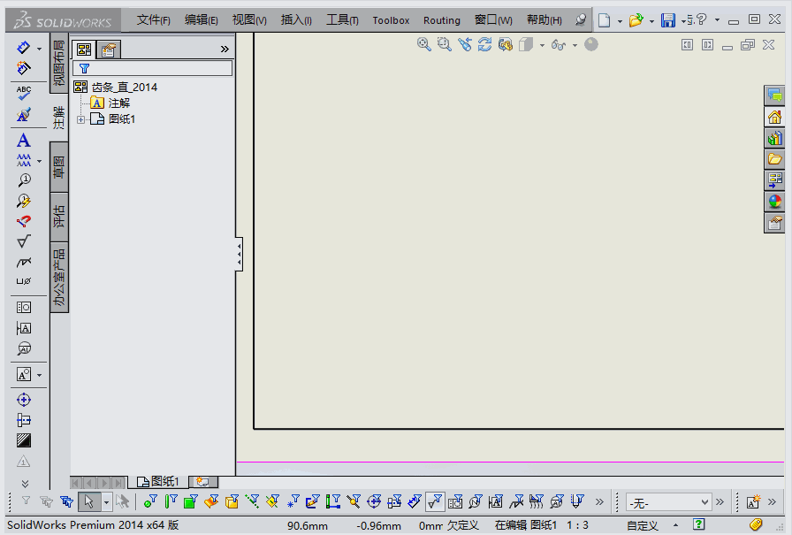Screen dimensions: 792x535
Task: Open the Design Library task pane
Action: (x=774, y=138)
